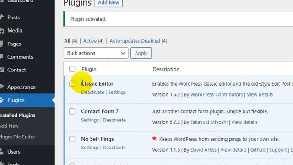Filter plugins by Active
The height and width of the screenshot is (165, 293).
coord(90,41)
